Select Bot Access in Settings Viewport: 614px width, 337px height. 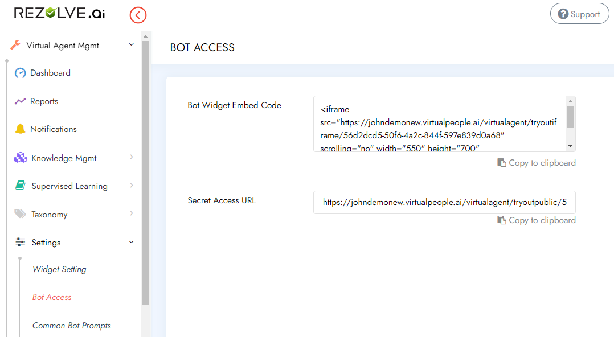pyautogui.click(x=52, y=298)
